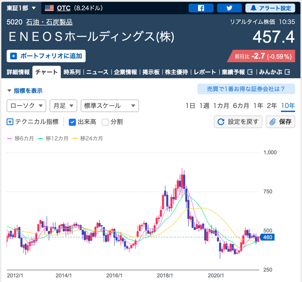
Task: Open 売買で1番お得な証券会社は？ link
Action: (246, 89)
